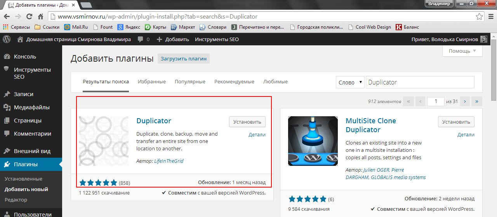This screenshot has width=497, height=217.
Task: Open the Chrome menu hamburger icon
Action: [490, 17]
